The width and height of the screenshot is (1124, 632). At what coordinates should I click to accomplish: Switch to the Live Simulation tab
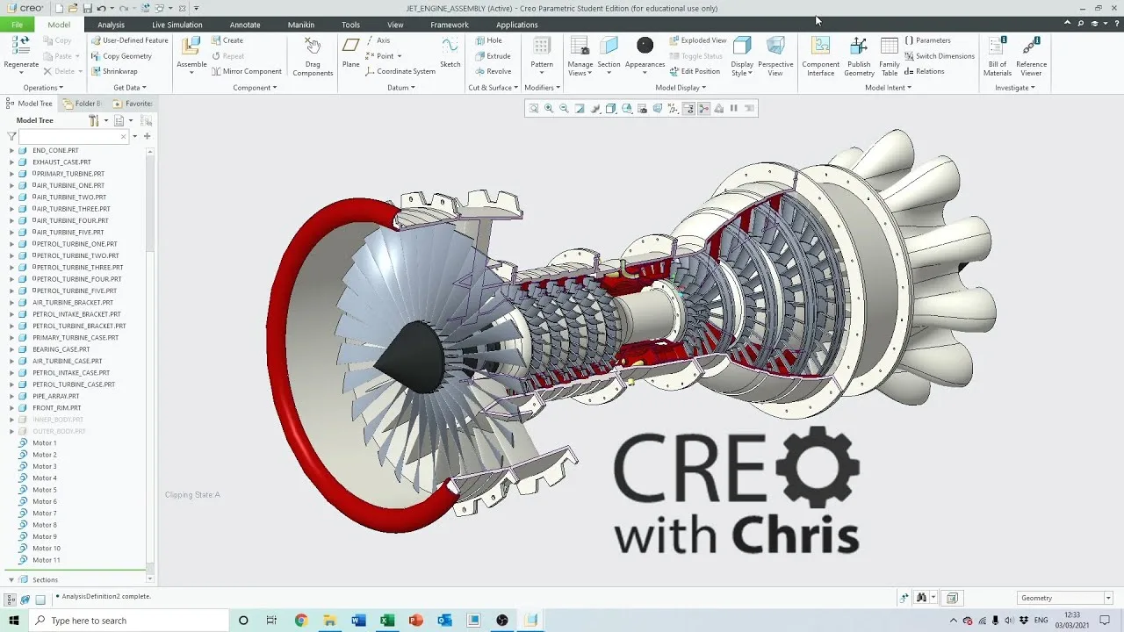pyautogui.click(x=177, y=25)
